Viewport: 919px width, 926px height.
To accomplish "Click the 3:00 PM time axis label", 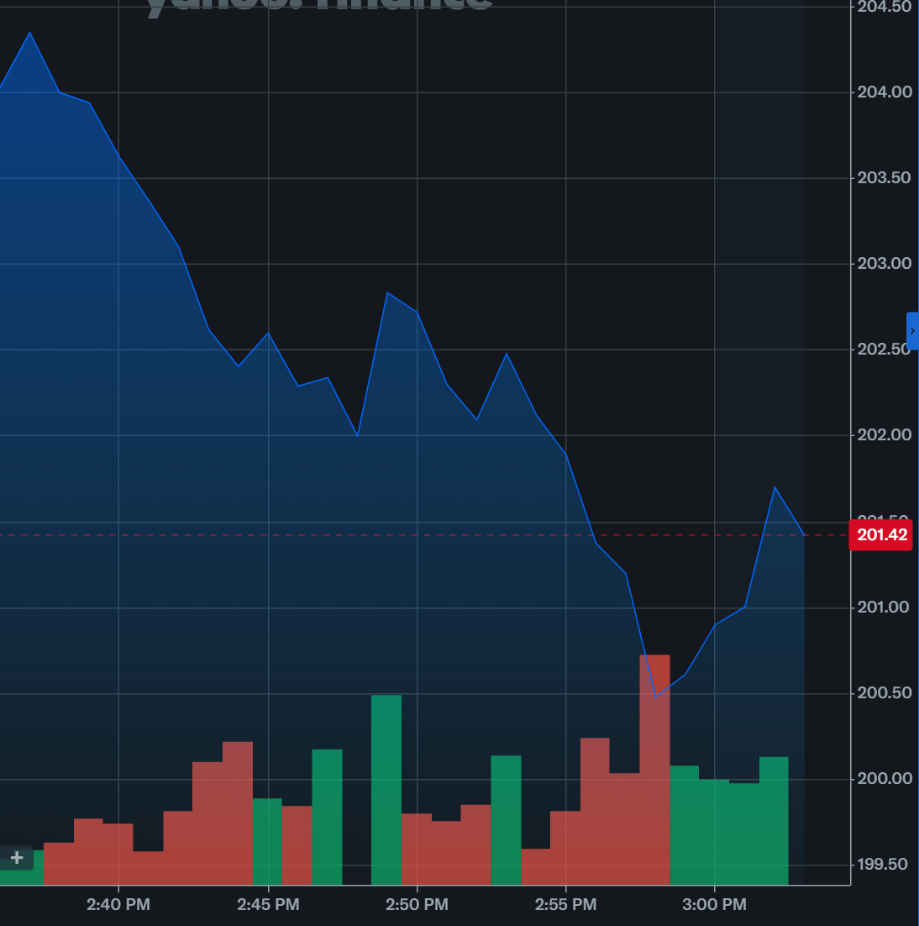I will tap(714, 904).
